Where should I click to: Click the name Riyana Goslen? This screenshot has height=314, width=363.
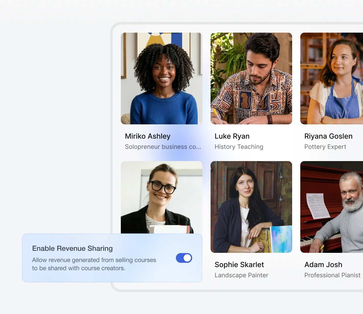(328, 136)
